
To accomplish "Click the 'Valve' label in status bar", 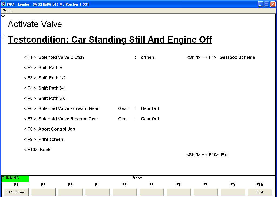I will click(x=138, y=178).
